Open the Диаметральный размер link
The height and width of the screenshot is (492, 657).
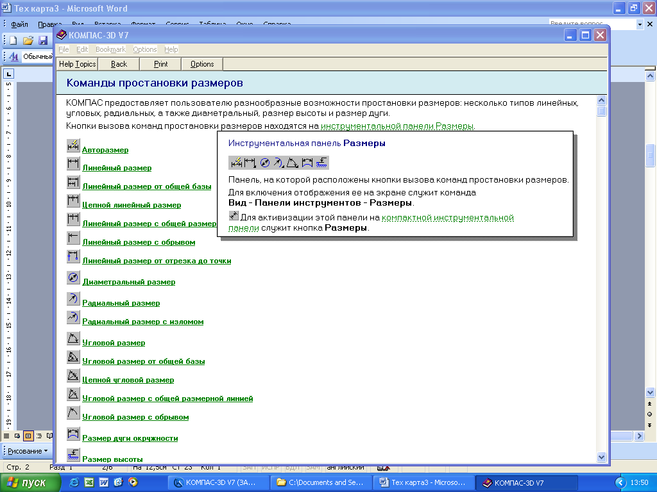[x=128, y=282]
